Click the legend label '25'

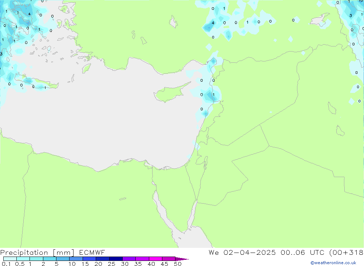[x=111, y=264]
